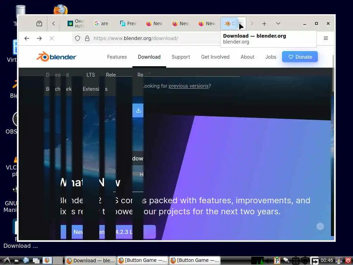This screenshot has height=265, width=353.
Task: Open the CPU usage graph in tray
Action: click(x=257, y=261)
